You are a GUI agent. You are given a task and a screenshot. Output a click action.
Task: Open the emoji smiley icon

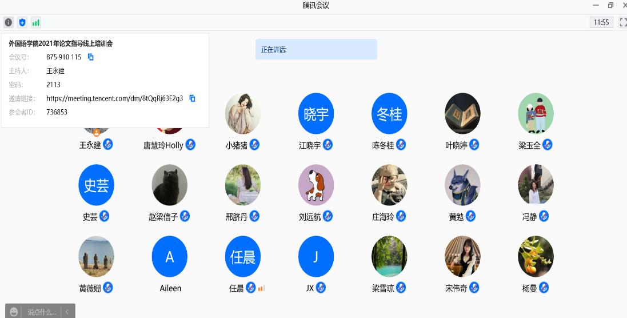click(x=14, y=312)
